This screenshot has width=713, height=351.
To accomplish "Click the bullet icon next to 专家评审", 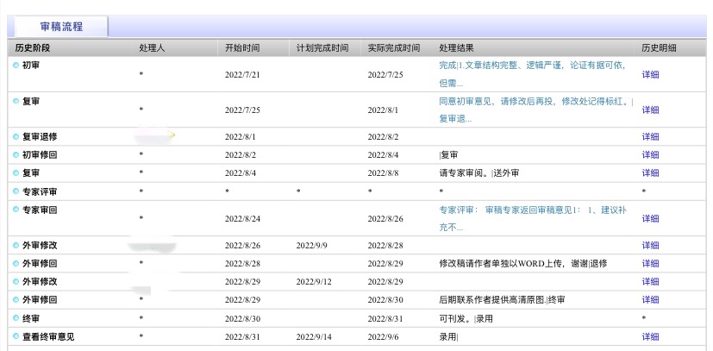I will click(x=16, y=191).
